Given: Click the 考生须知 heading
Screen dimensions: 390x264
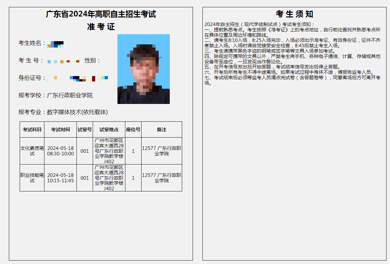Looking at the screenshot, I should pos(294,14).
